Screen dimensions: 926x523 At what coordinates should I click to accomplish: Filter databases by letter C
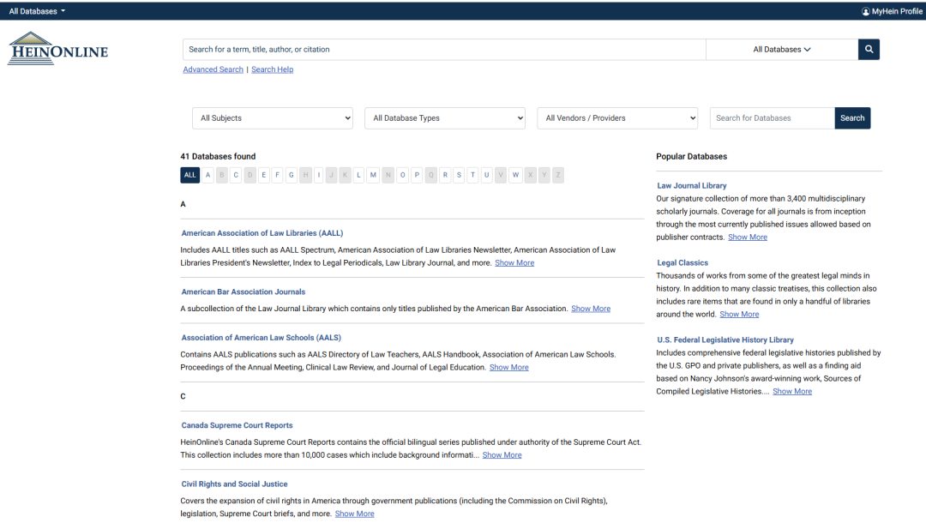pyautogui.click(x=236, y=175)
